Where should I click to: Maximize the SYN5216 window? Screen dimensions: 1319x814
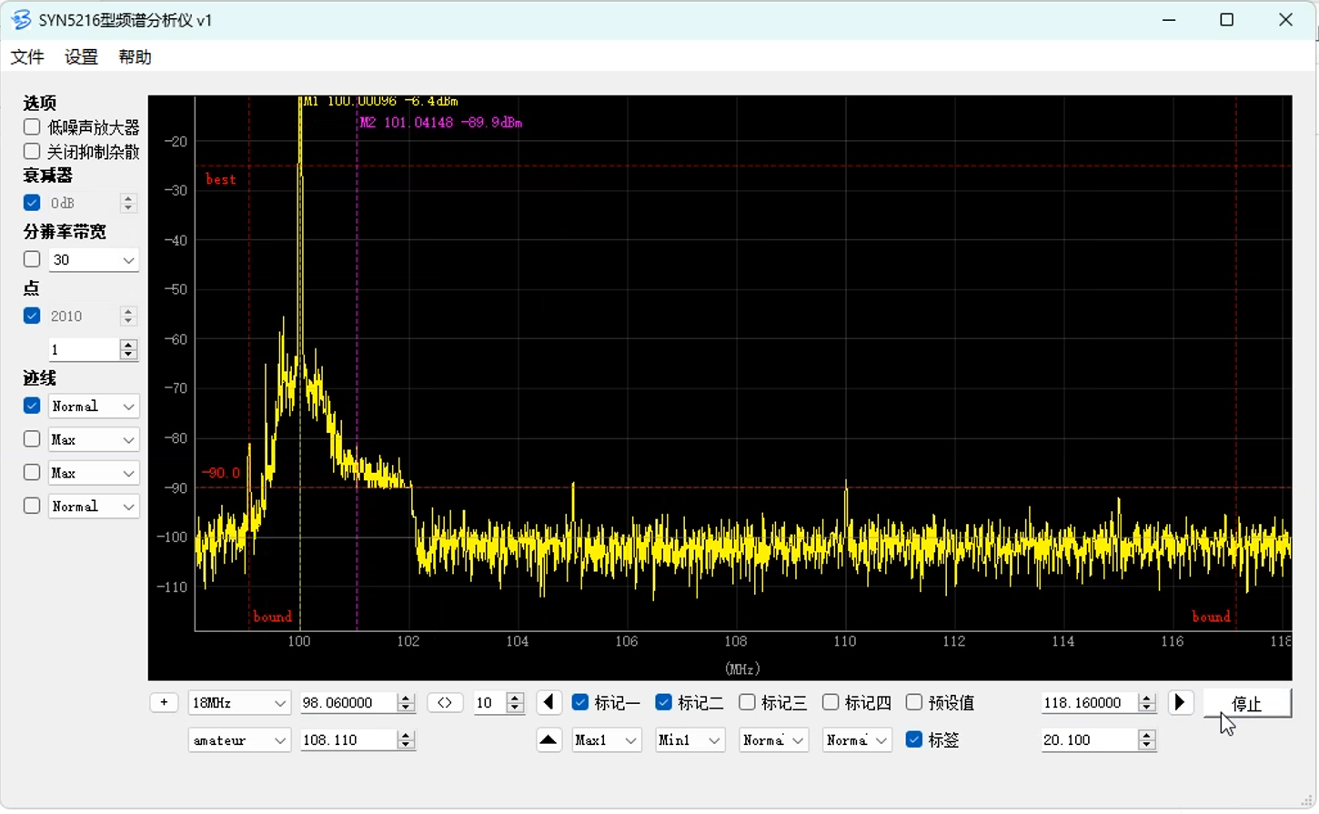tap(1226, 20)
